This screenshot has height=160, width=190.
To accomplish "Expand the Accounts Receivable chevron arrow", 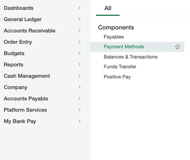I will point(79,31).
